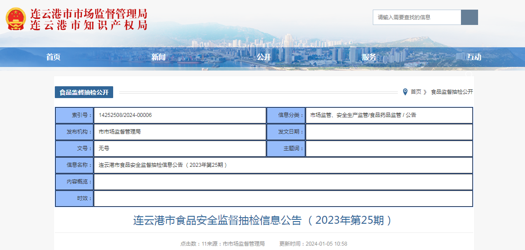Click the 发布机构 label cell
The height and width of the screenshot is (250, 525).
pos(74,132)
